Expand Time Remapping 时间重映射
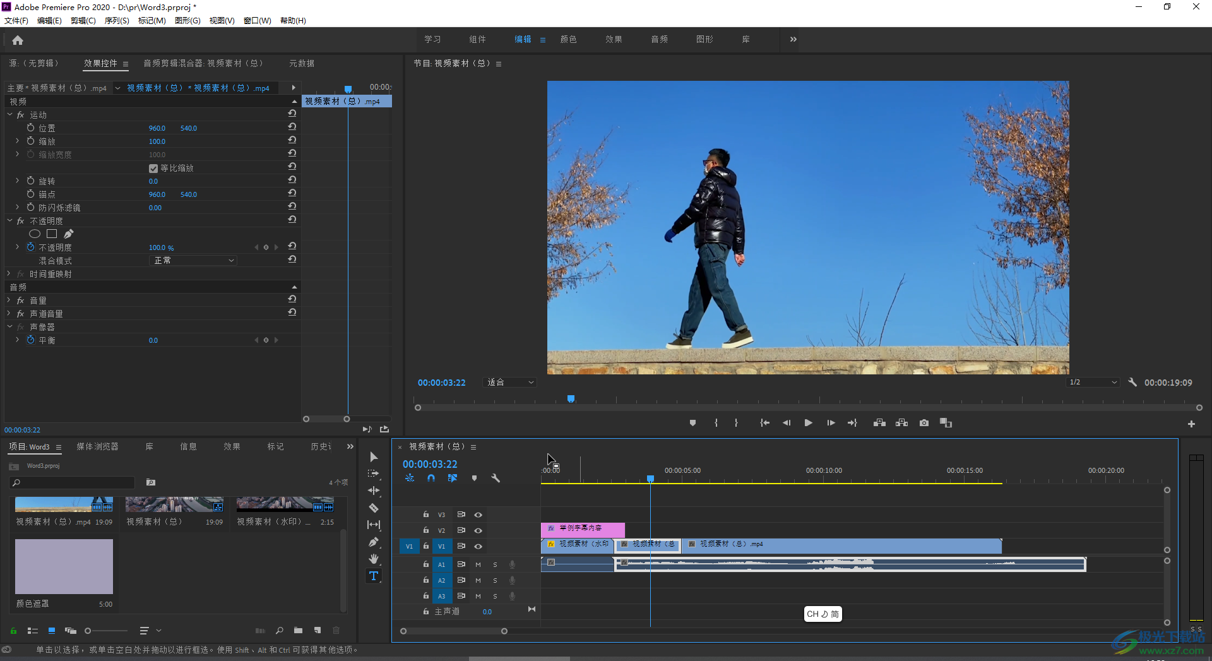 [9, 274]
